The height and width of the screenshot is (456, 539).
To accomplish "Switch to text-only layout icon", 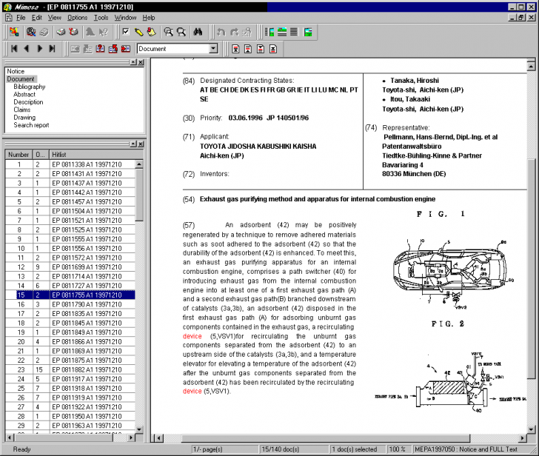I will click(294, 32).
